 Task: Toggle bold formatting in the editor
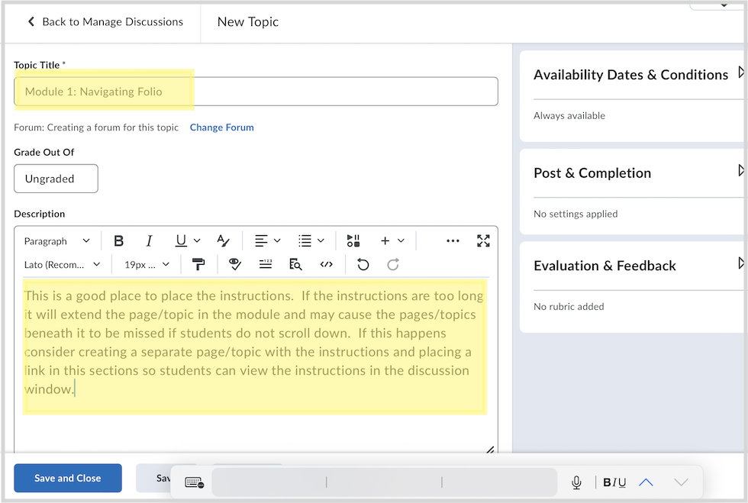click(x=119, y=241)
